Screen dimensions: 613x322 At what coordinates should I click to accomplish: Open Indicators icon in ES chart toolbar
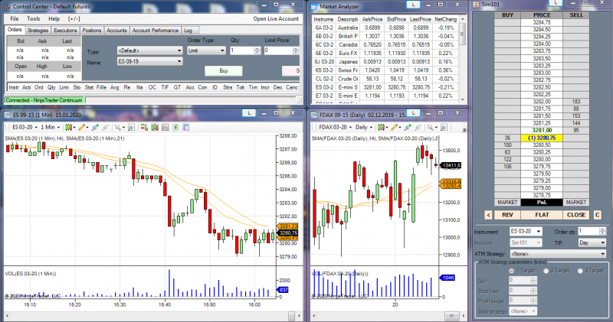(x=165, y=127)
